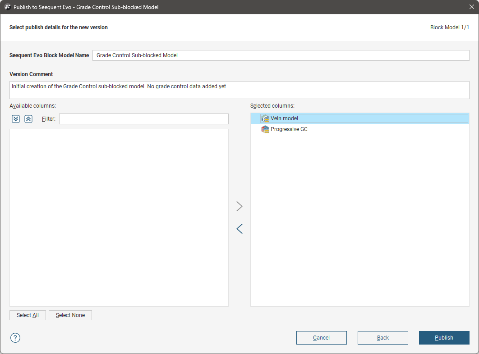Go to previous step with Back button
This screenshot has width=479, height=354.
[382, 338]
